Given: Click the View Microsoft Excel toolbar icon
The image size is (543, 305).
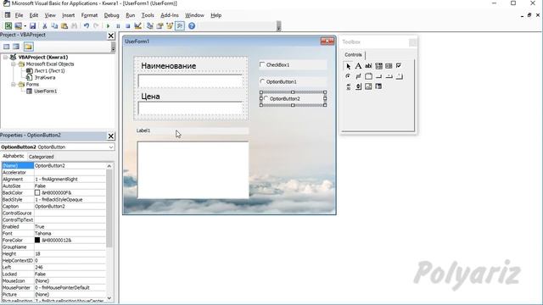Looking at the screenshot, I should coord(8,26).
